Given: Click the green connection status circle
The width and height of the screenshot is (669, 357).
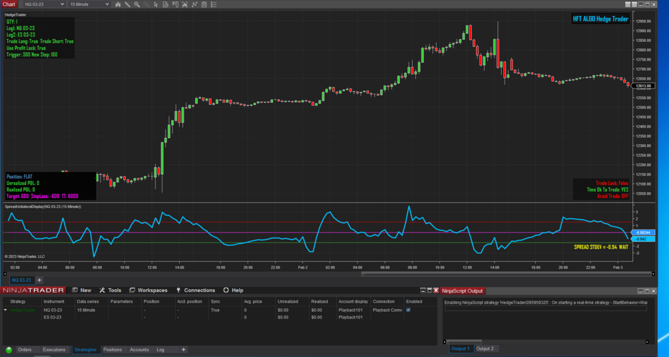Looking at the screenshot, I should click(9, 350).
